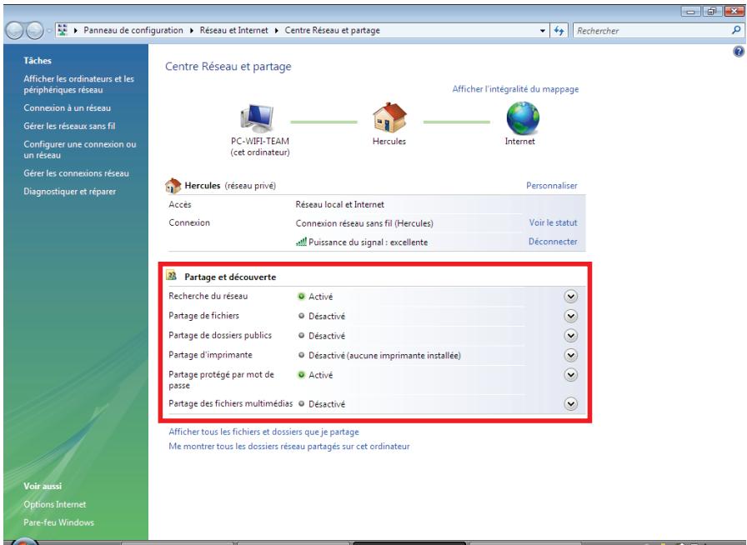
Task: Click the Connexion réseau sans fil (Hercules) text
Action: [364, 223]
